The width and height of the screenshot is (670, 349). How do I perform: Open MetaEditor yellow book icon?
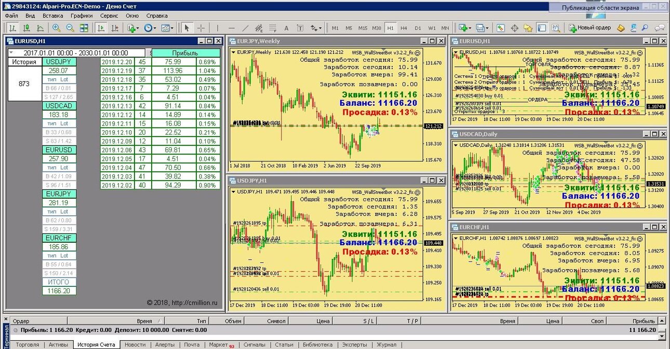click(x=621, y=28)
